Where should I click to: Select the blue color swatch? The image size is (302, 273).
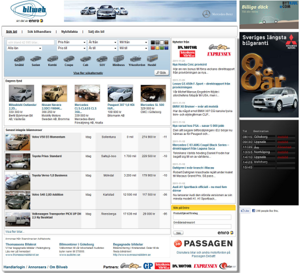pos(167,48)
